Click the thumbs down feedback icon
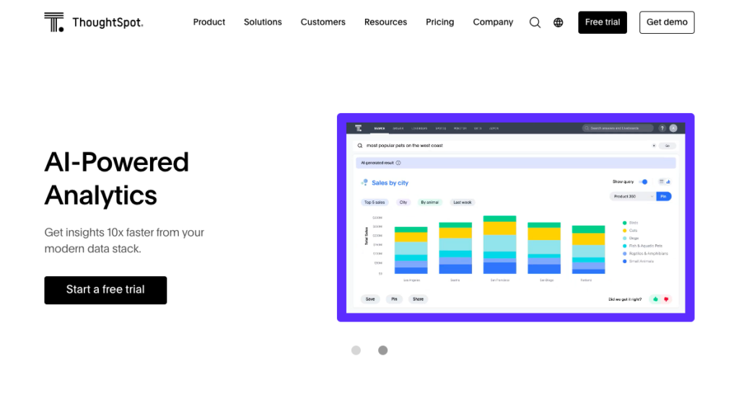Screen dimensions: 739x395 click(666, 299)
